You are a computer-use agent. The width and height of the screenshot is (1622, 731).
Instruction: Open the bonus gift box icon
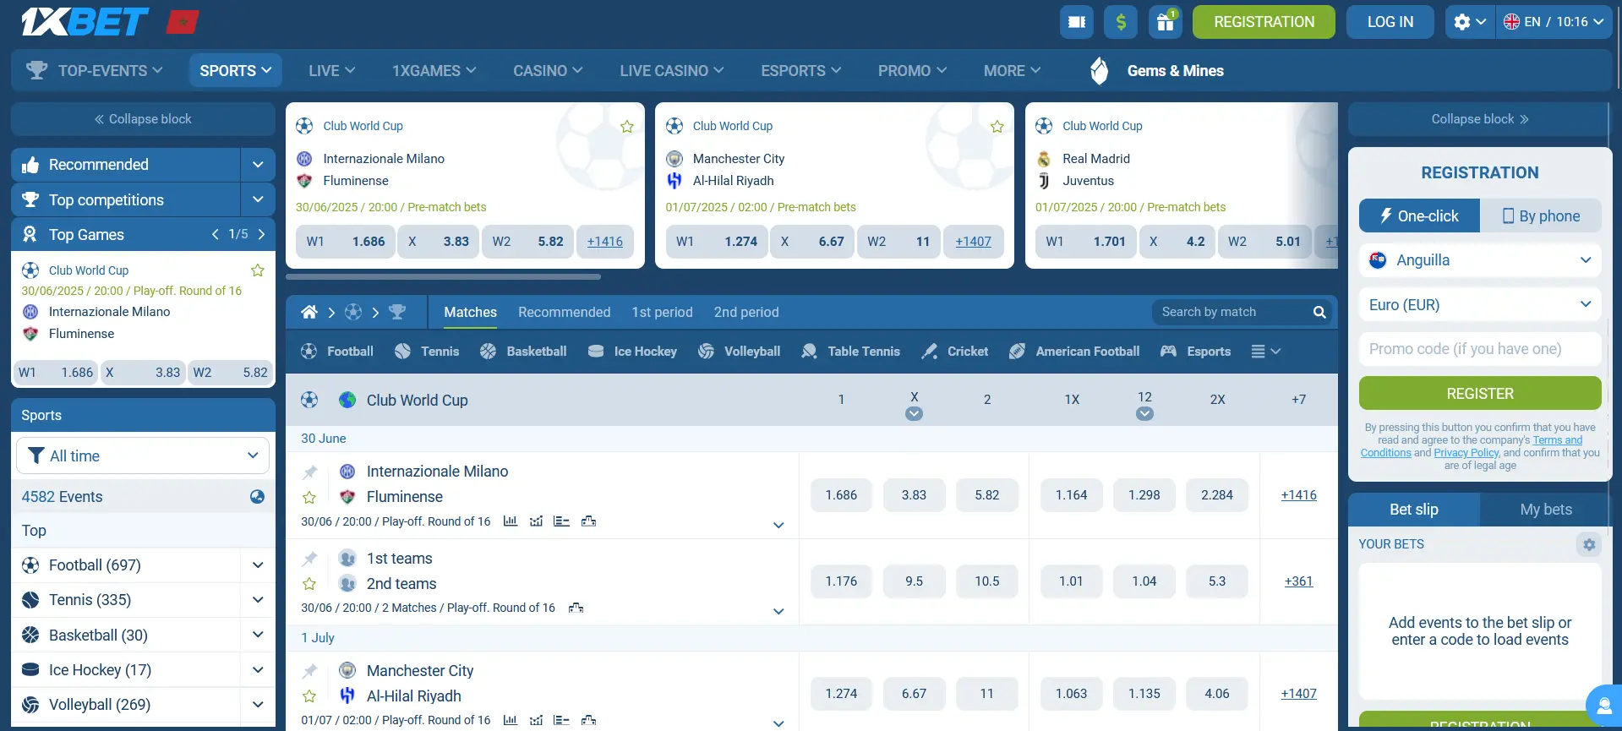tap(1166, 22)
